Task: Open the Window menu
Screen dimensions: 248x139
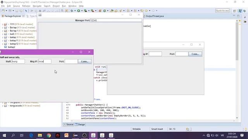Action: click(72, 6)
